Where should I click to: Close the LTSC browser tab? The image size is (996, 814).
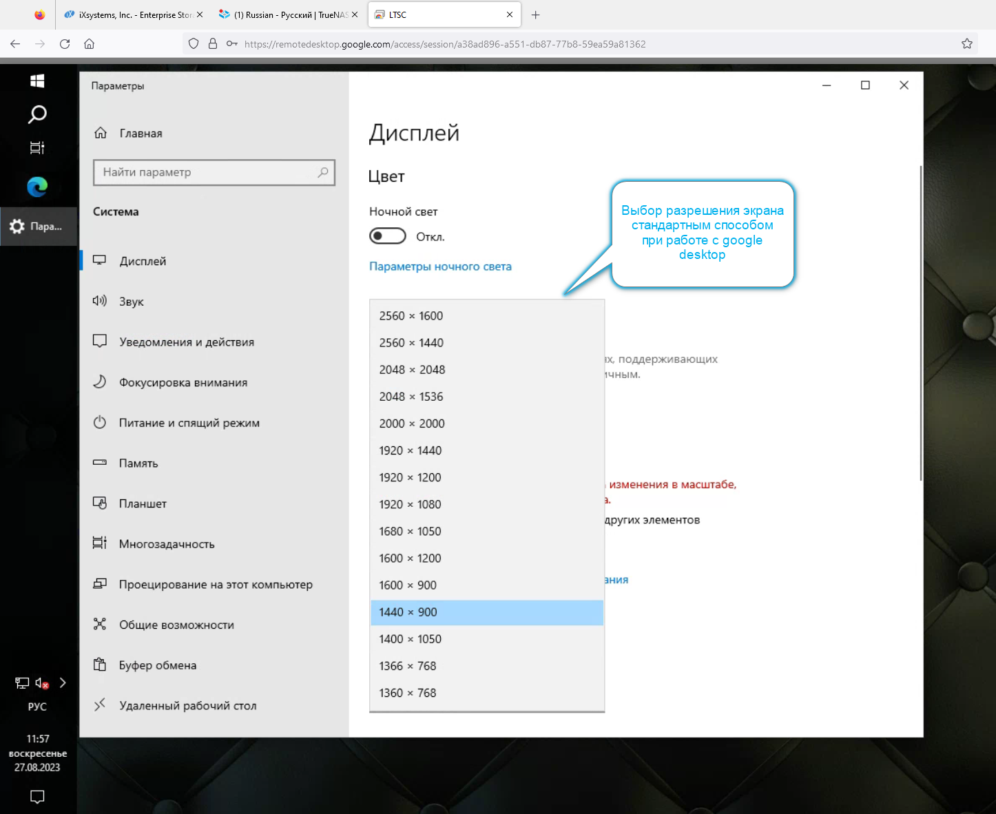tap(510, 14)
